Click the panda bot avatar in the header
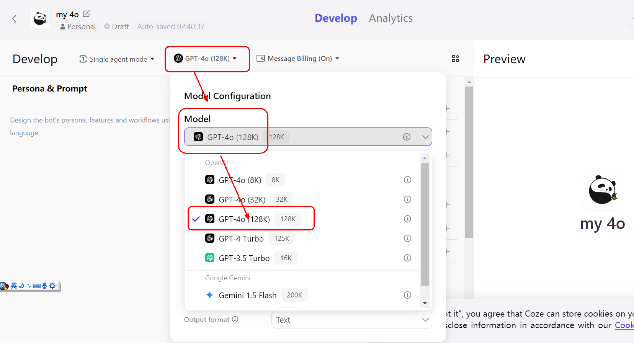Image resolution: width=634 pixels, height=343 pixels. [40, 19]
